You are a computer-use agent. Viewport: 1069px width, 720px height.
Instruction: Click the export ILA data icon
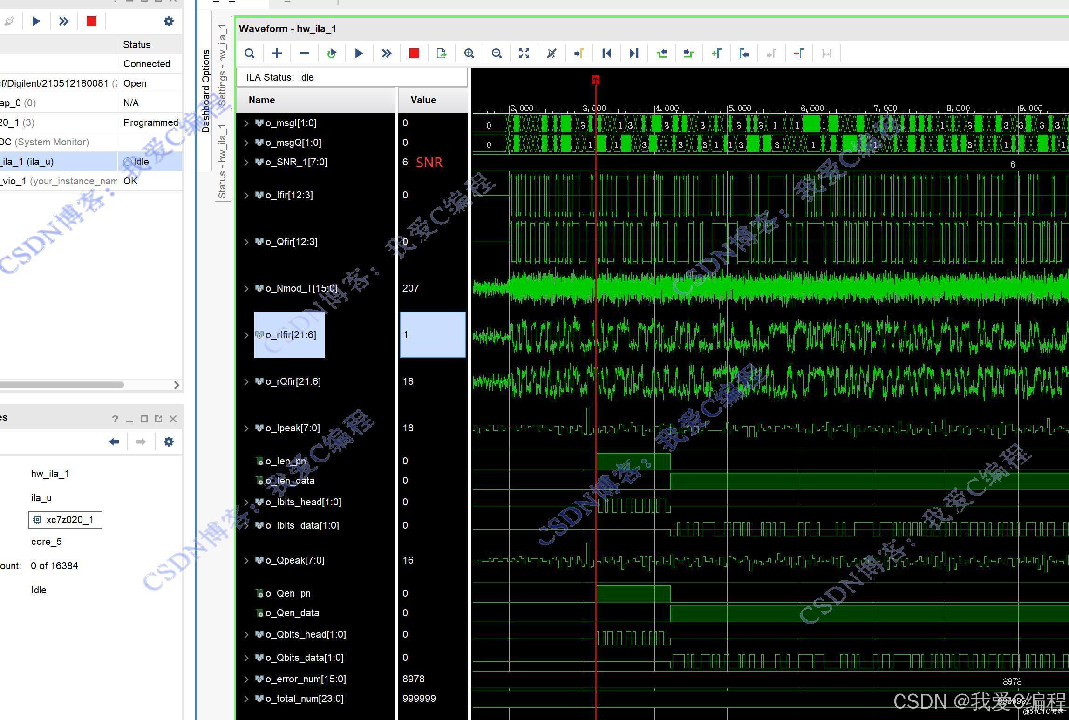pos(441,54)
